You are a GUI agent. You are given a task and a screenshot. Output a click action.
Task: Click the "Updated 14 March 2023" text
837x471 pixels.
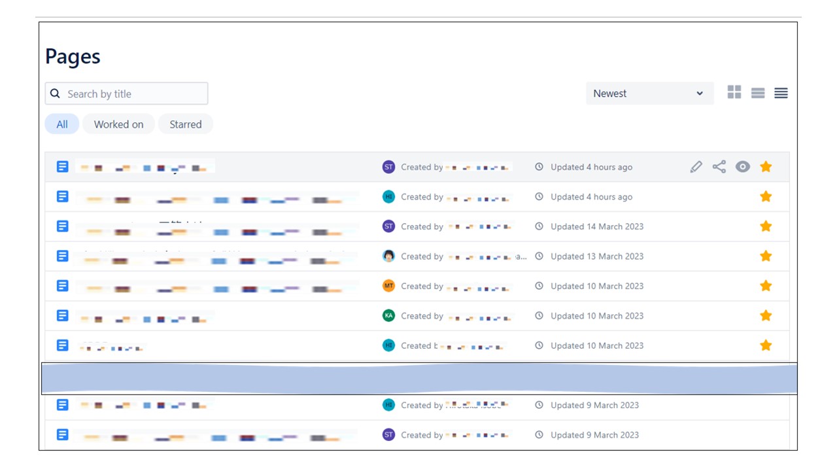[597, 227]
